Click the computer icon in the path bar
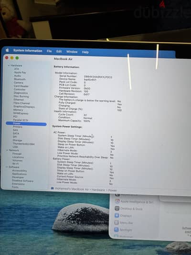This screenshot has height=255, width=191. click(x=52, y=188)
